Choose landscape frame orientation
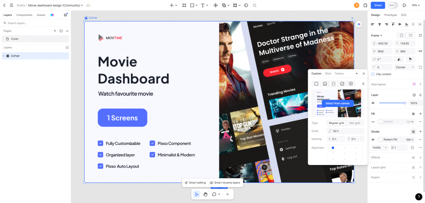 pyautogui.click(x=411, y=35)
